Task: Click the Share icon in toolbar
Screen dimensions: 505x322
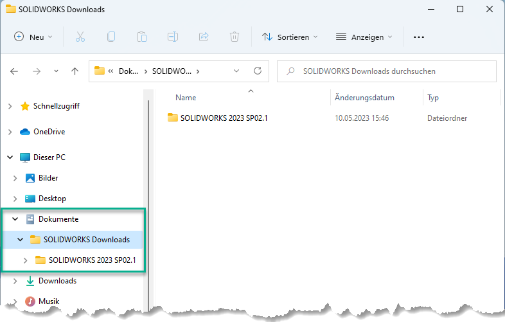Action: (204, 37)
